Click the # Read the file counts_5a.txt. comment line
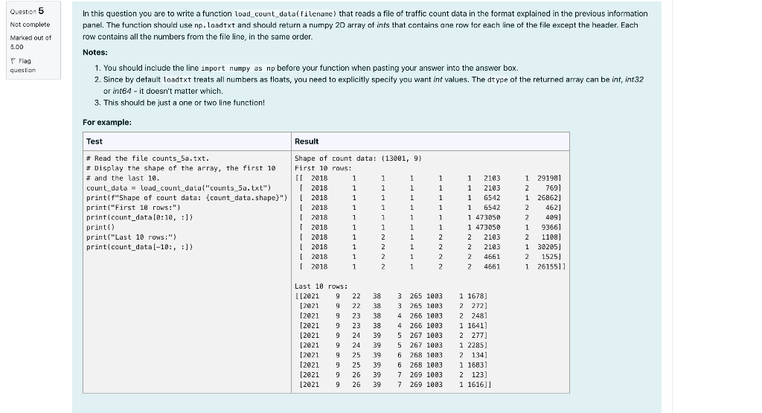The image size is (762, 413). point(148,159)
